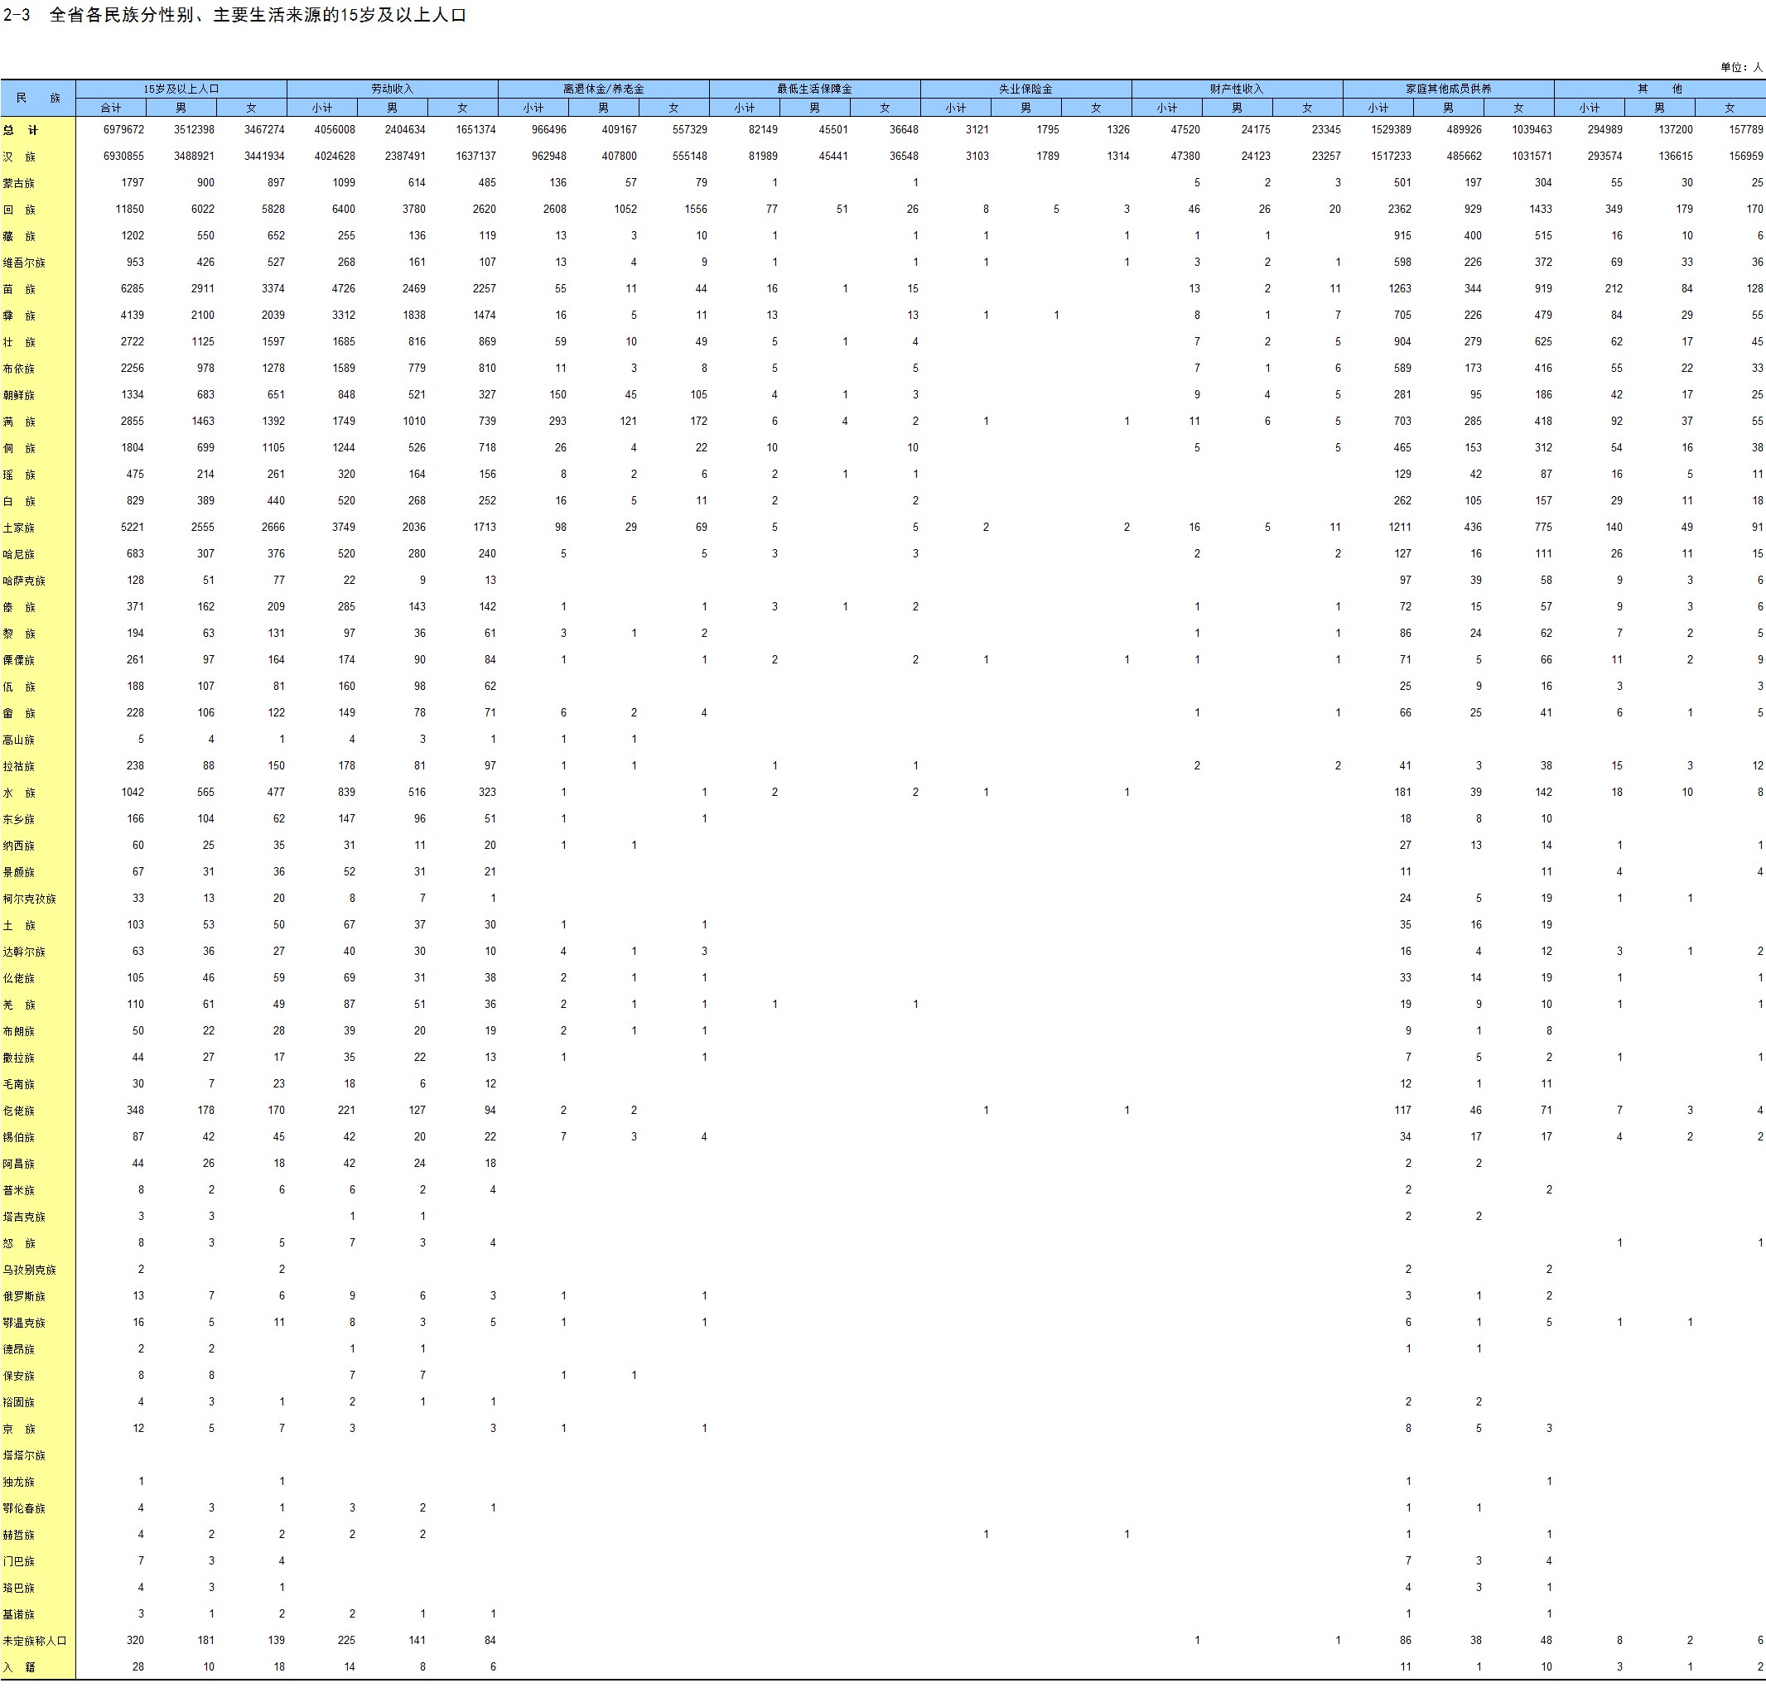Click the 东乡族 row label

click(19, 820)
